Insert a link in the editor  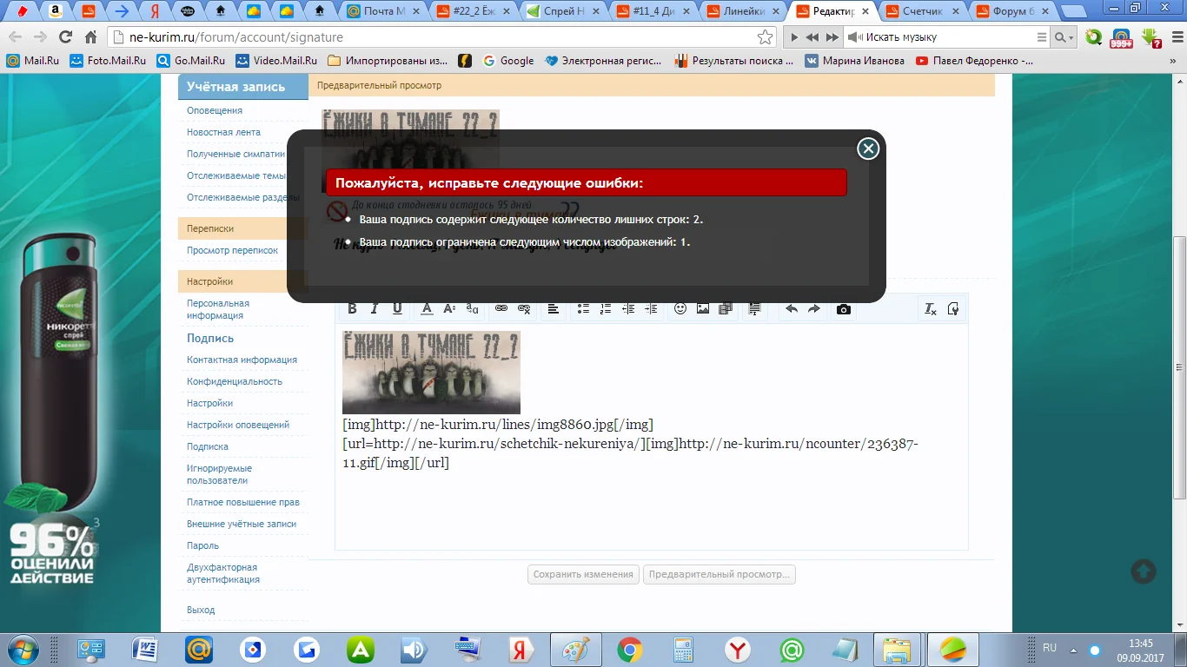pyautogui.click(x=501, y=308)
